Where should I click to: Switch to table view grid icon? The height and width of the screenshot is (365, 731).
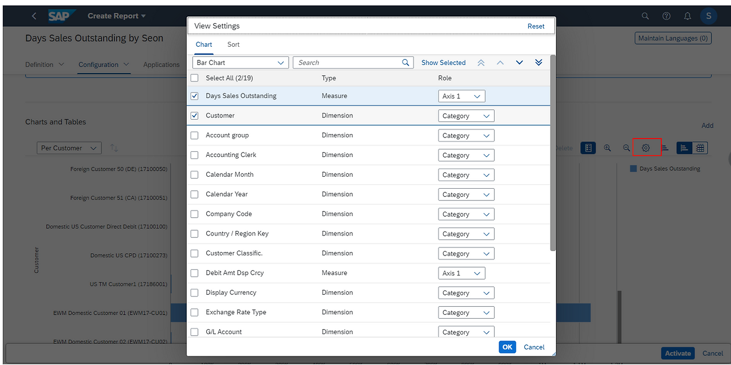700,148
